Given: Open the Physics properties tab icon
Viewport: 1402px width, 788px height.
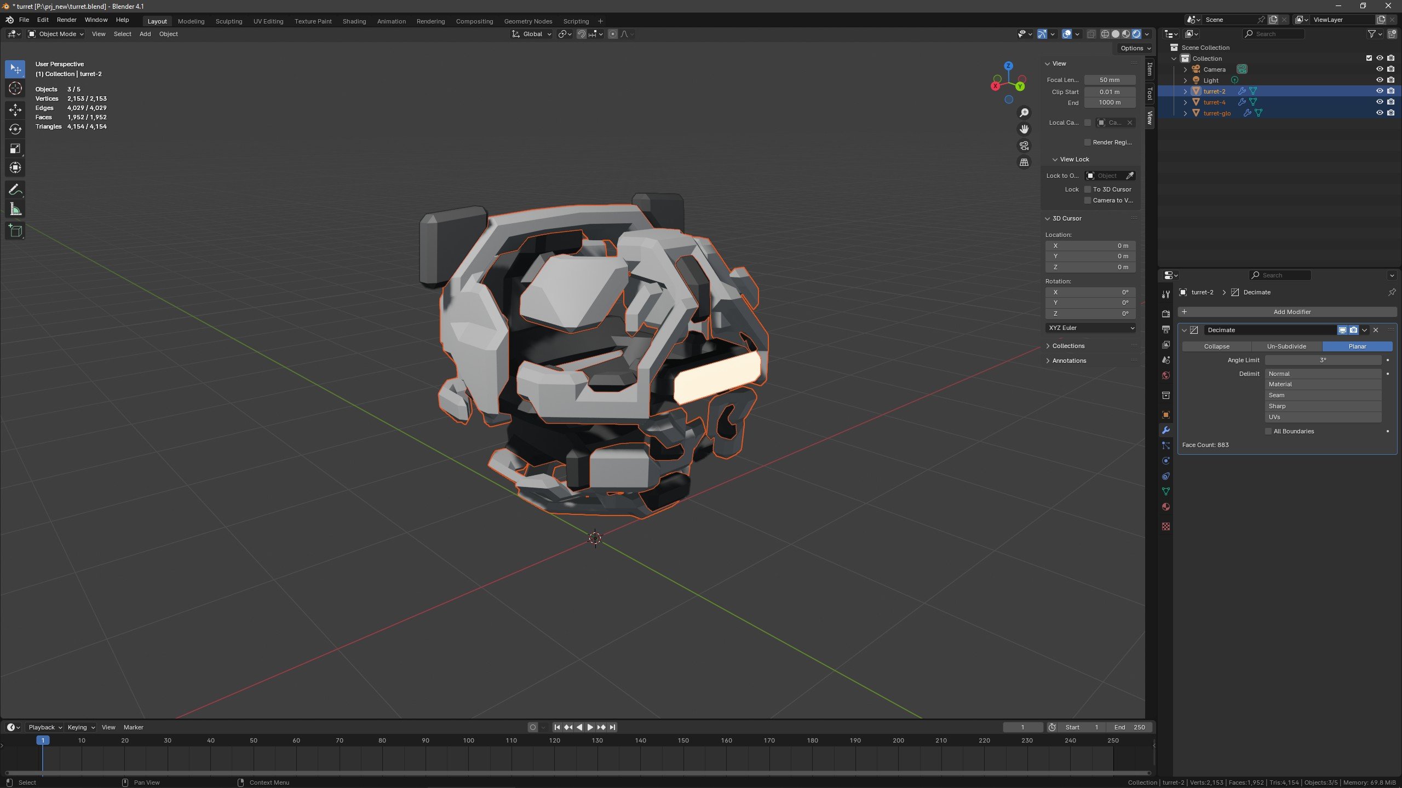Looking at the screenshot, I should click(1166, 461).
